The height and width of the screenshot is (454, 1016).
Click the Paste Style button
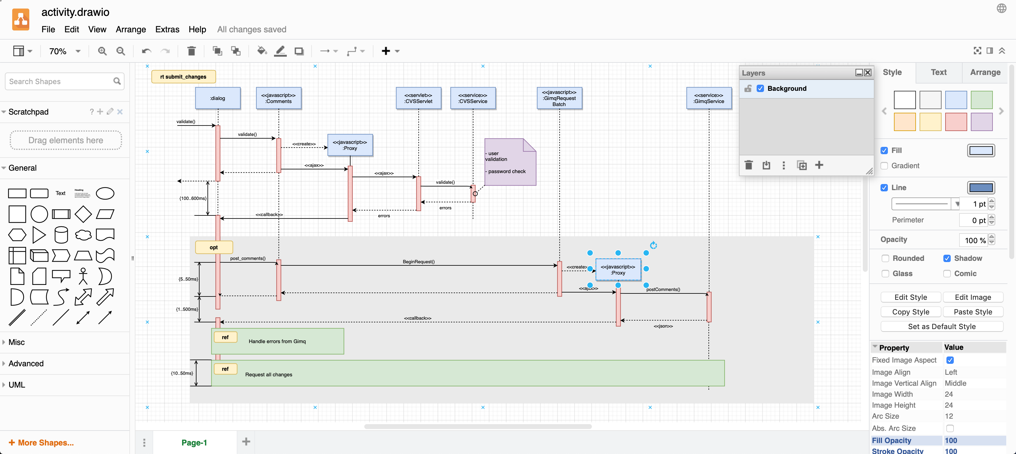pyautogui.click(x=973, y=312)
